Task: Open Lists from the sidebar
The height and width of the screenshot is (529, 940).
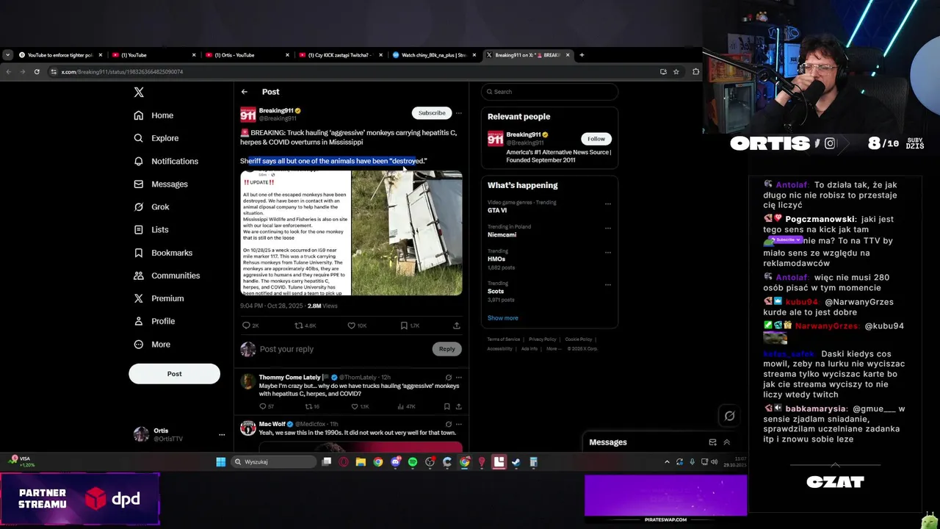Action: point(151,230)
